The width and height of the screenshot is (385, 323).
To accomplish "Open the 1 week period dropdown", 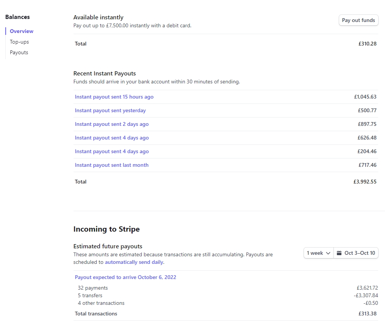I will tap(318, 253).
